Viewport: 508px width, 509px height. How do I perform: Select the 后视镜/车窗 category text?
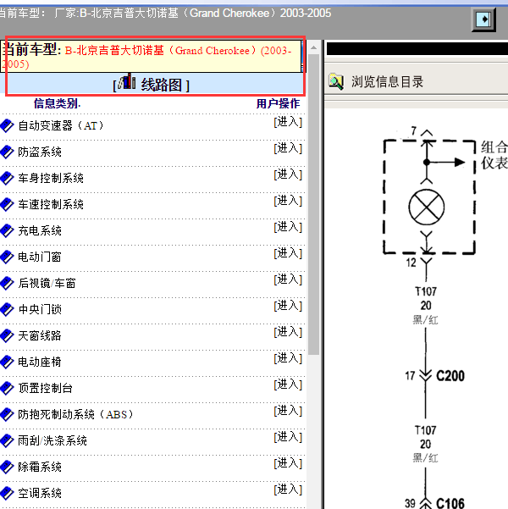47,284
